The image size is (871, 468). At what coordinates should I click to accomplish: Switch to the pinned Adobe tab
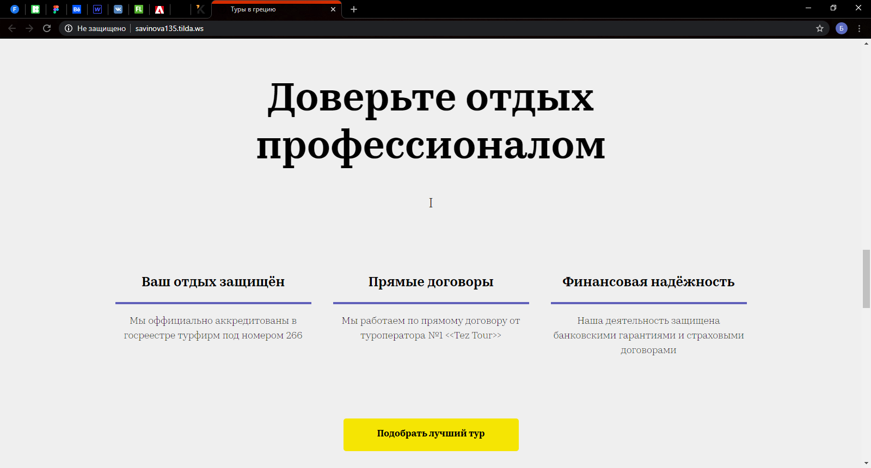(x=160, y=9)
